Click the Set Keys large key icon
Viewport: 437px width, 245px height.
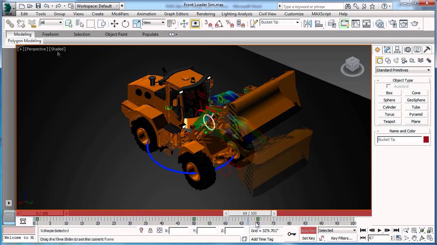pos(292,234)
